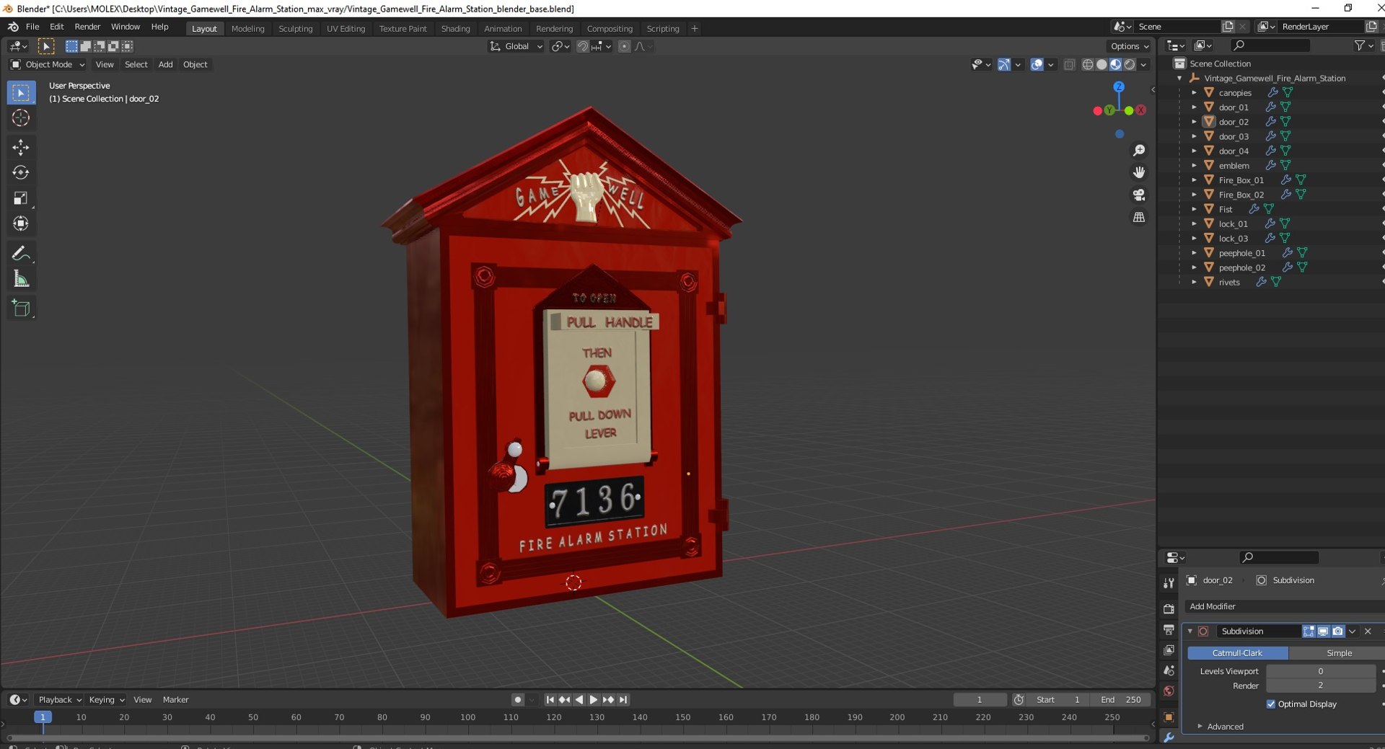Switch to the Shading workspace tab

[x=456, y=29]
